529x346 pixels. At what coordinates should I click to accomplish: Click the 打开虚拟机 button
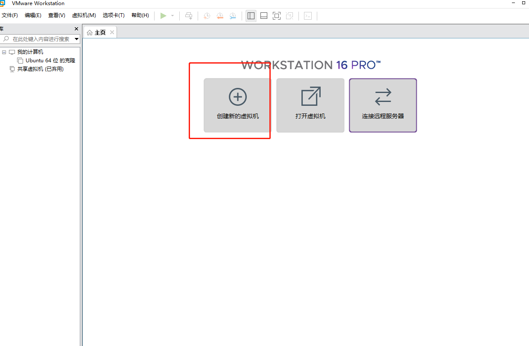pos(310,105)
